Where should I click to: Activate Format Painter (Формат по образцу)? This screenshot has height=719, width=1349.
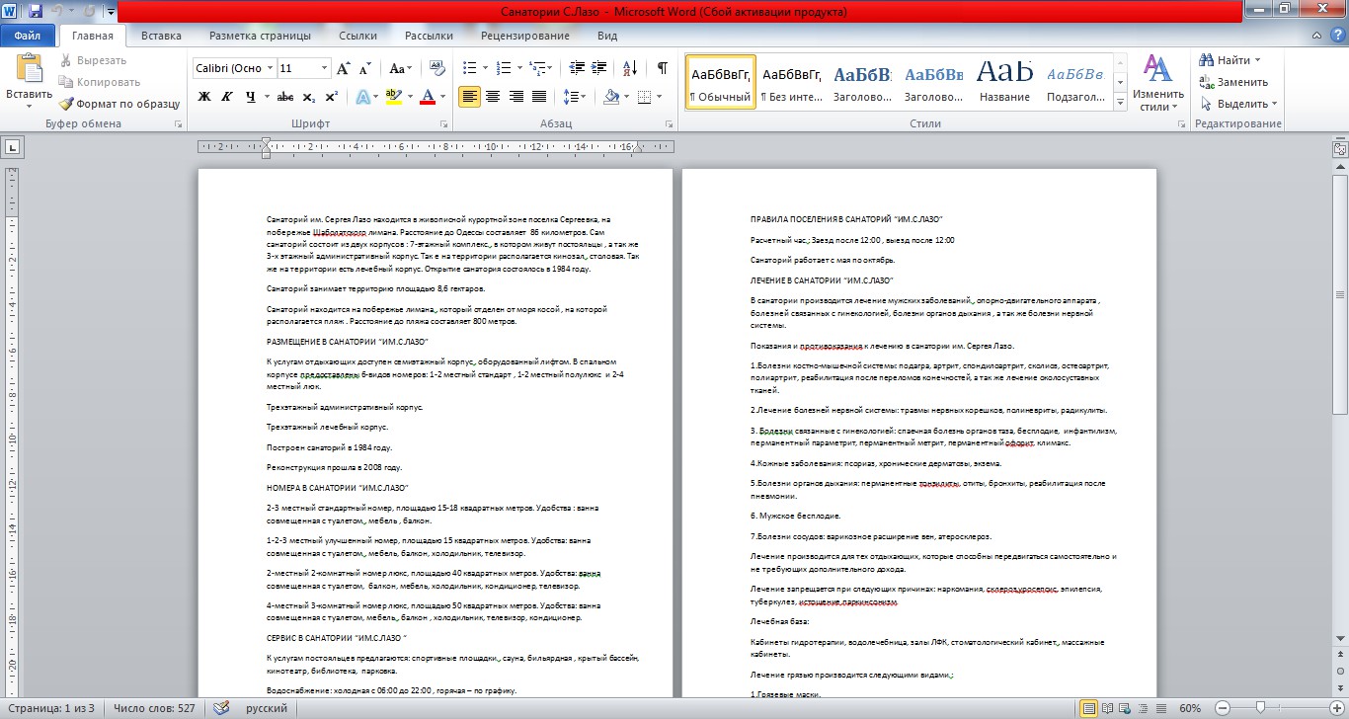click(119, 104)
